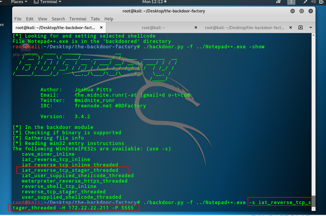This screenshot has height=216, width=326.
Task: Open the Tabs menu
Action: tap(95, 19)
